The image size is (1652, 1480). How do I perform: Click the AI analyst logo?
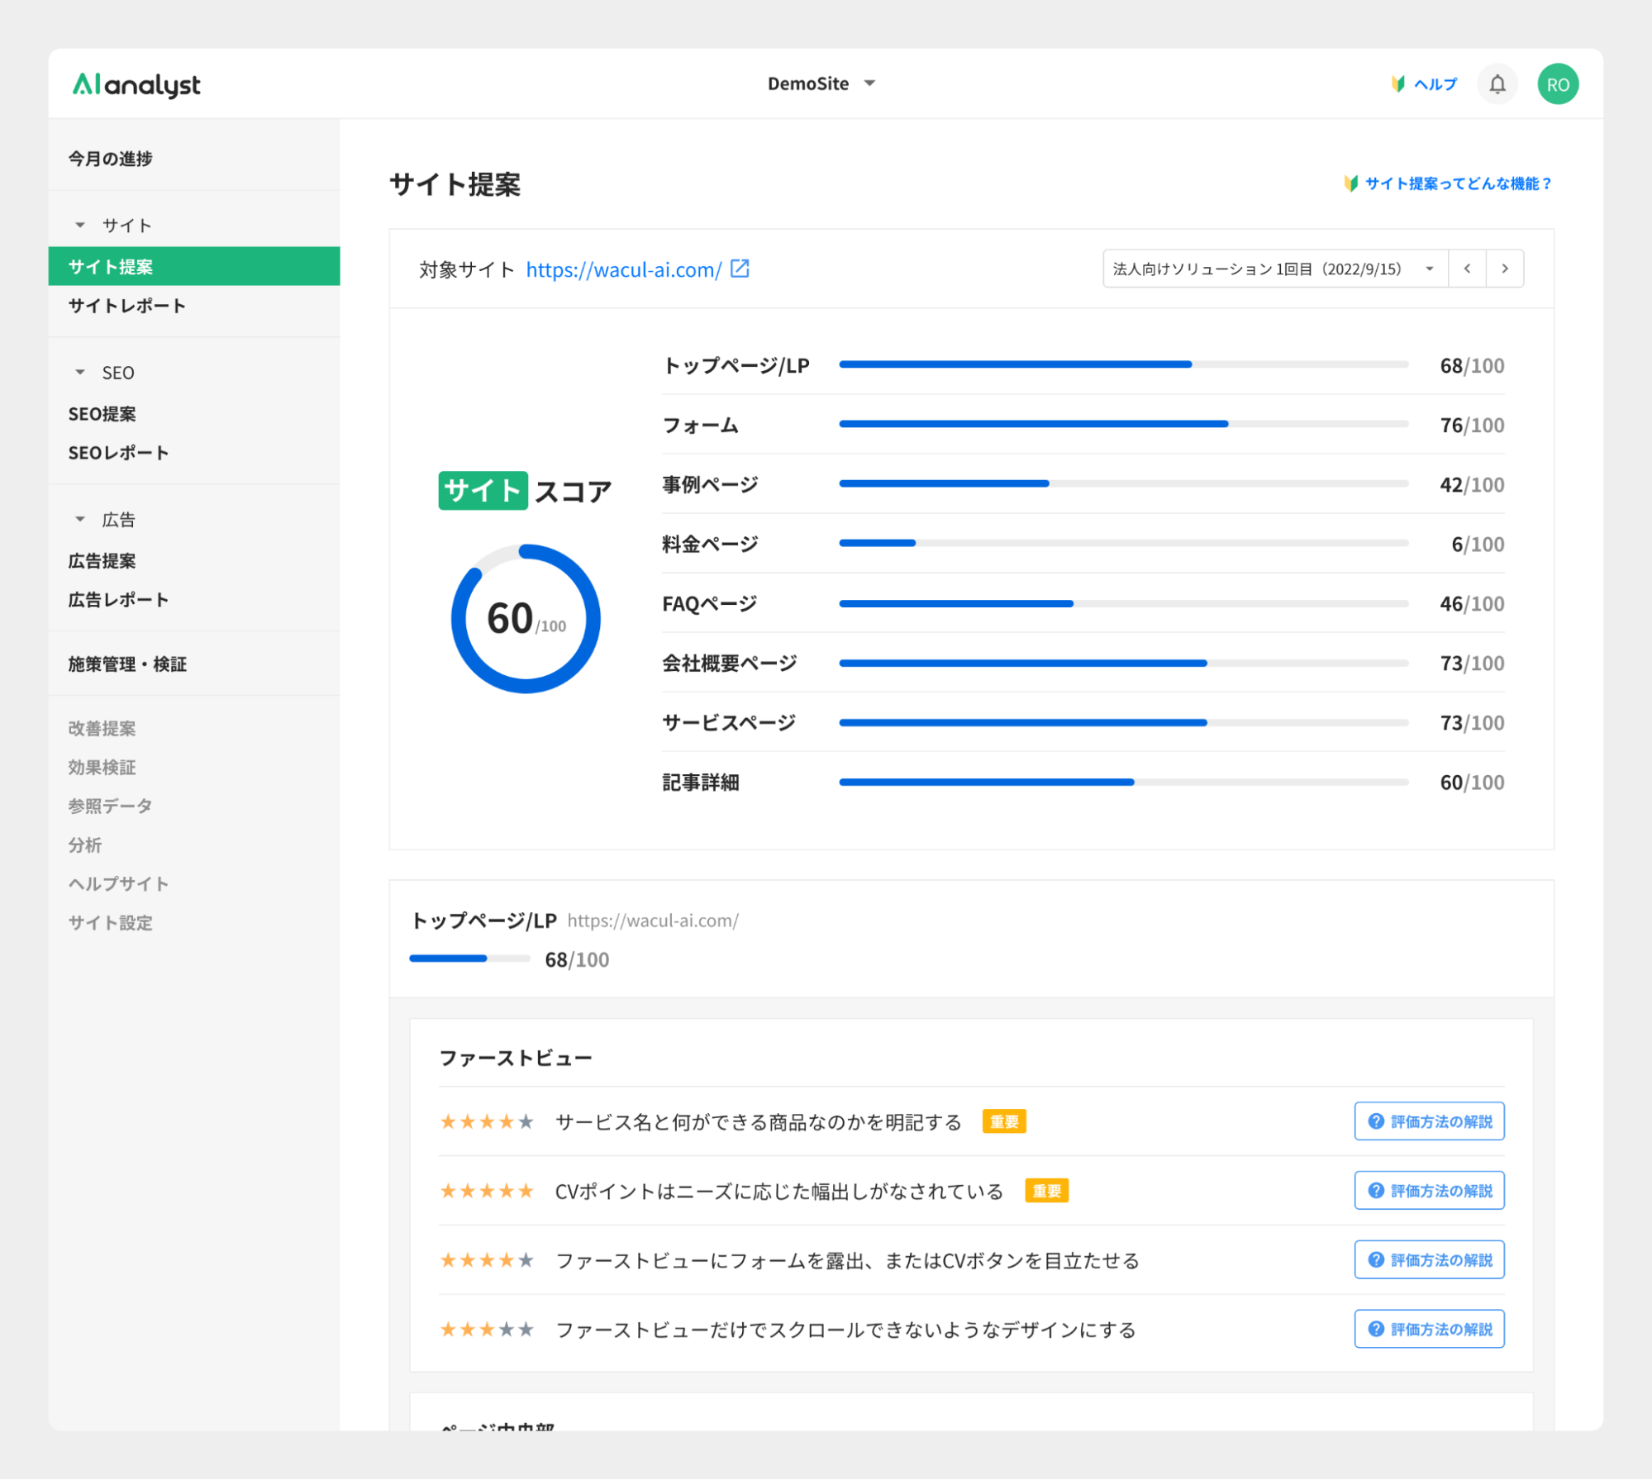pos(137,83)
